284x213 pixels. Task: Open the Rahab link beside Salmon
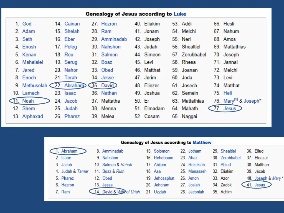point(126,165)
